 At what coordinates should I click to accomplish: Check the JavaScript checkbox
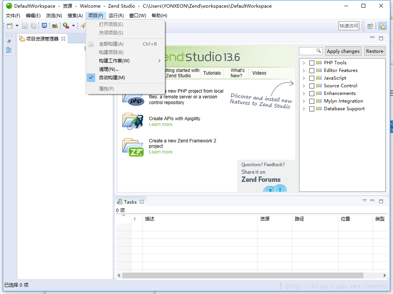(x=312, y=78)
